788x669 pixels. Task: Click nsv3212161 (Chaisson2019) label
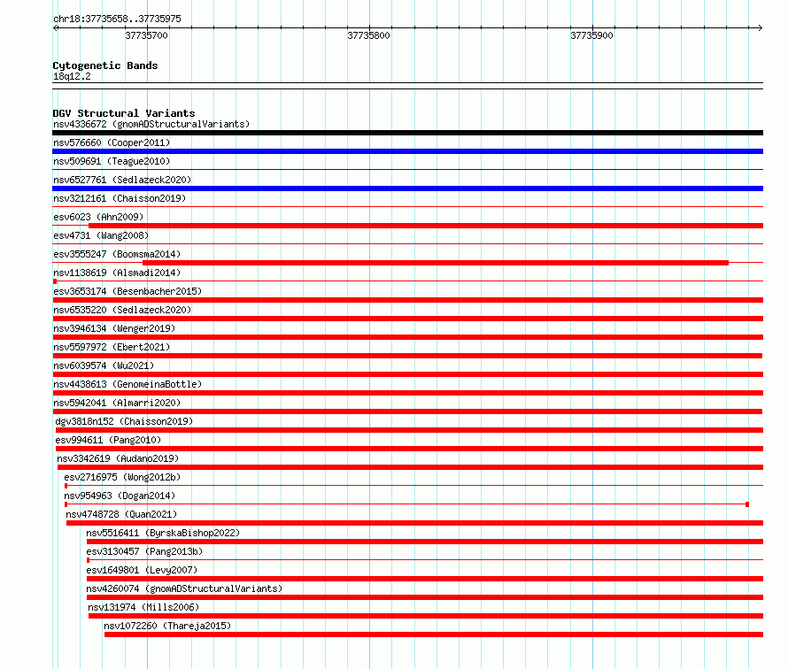point(120,198)
